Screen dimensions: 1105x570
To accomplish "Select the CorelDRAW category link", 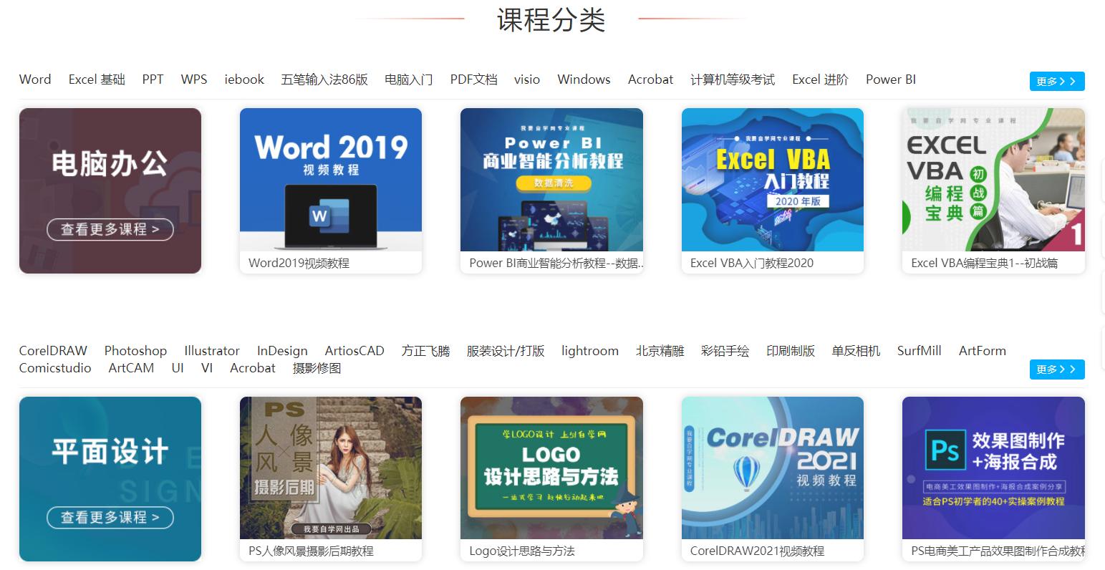I will pos(53,351).
